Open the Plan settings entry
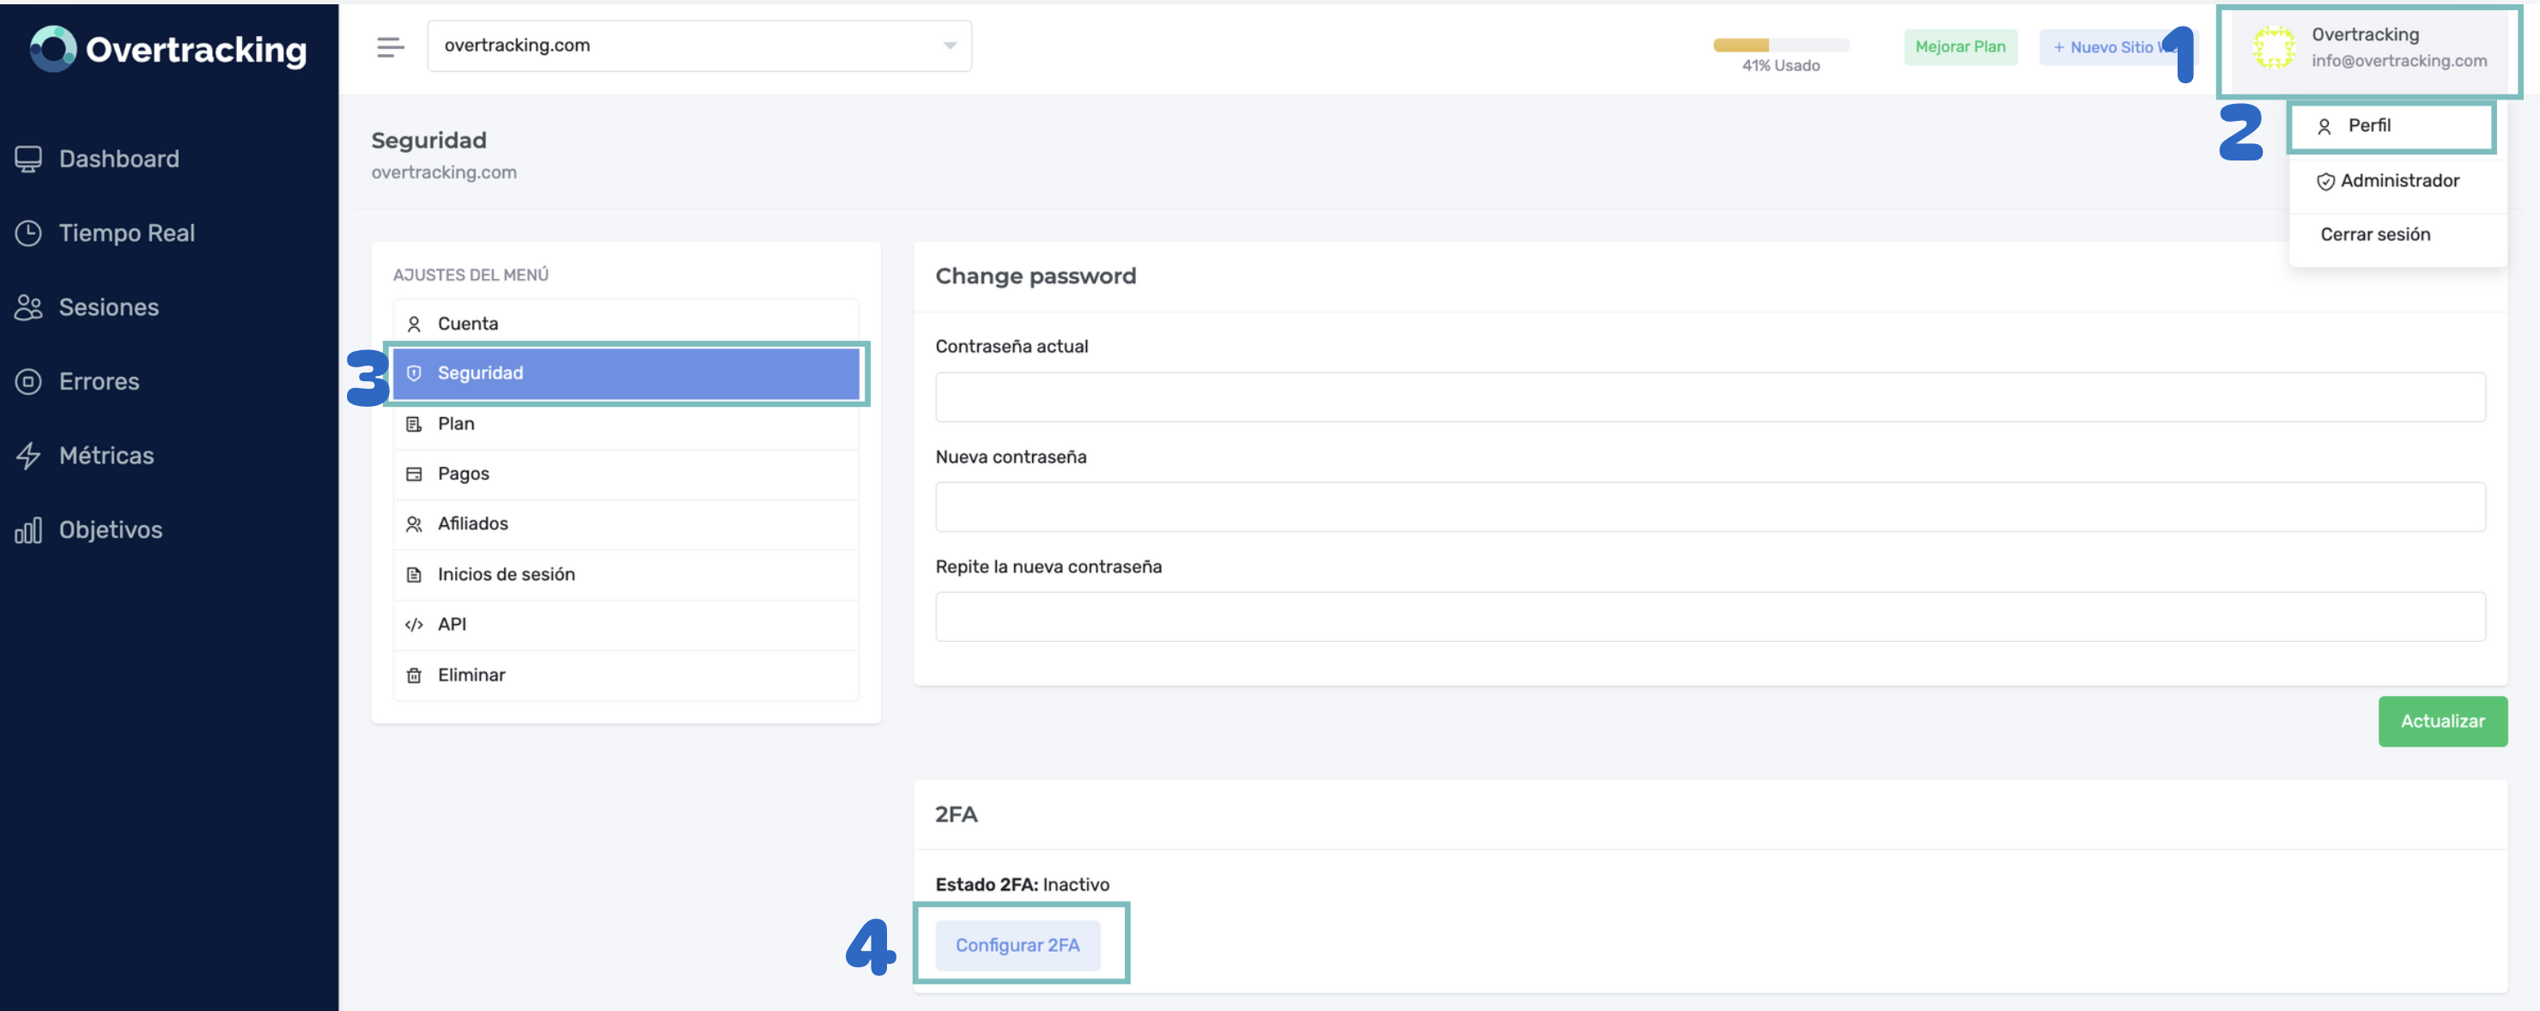 click(x=626, y=424)
